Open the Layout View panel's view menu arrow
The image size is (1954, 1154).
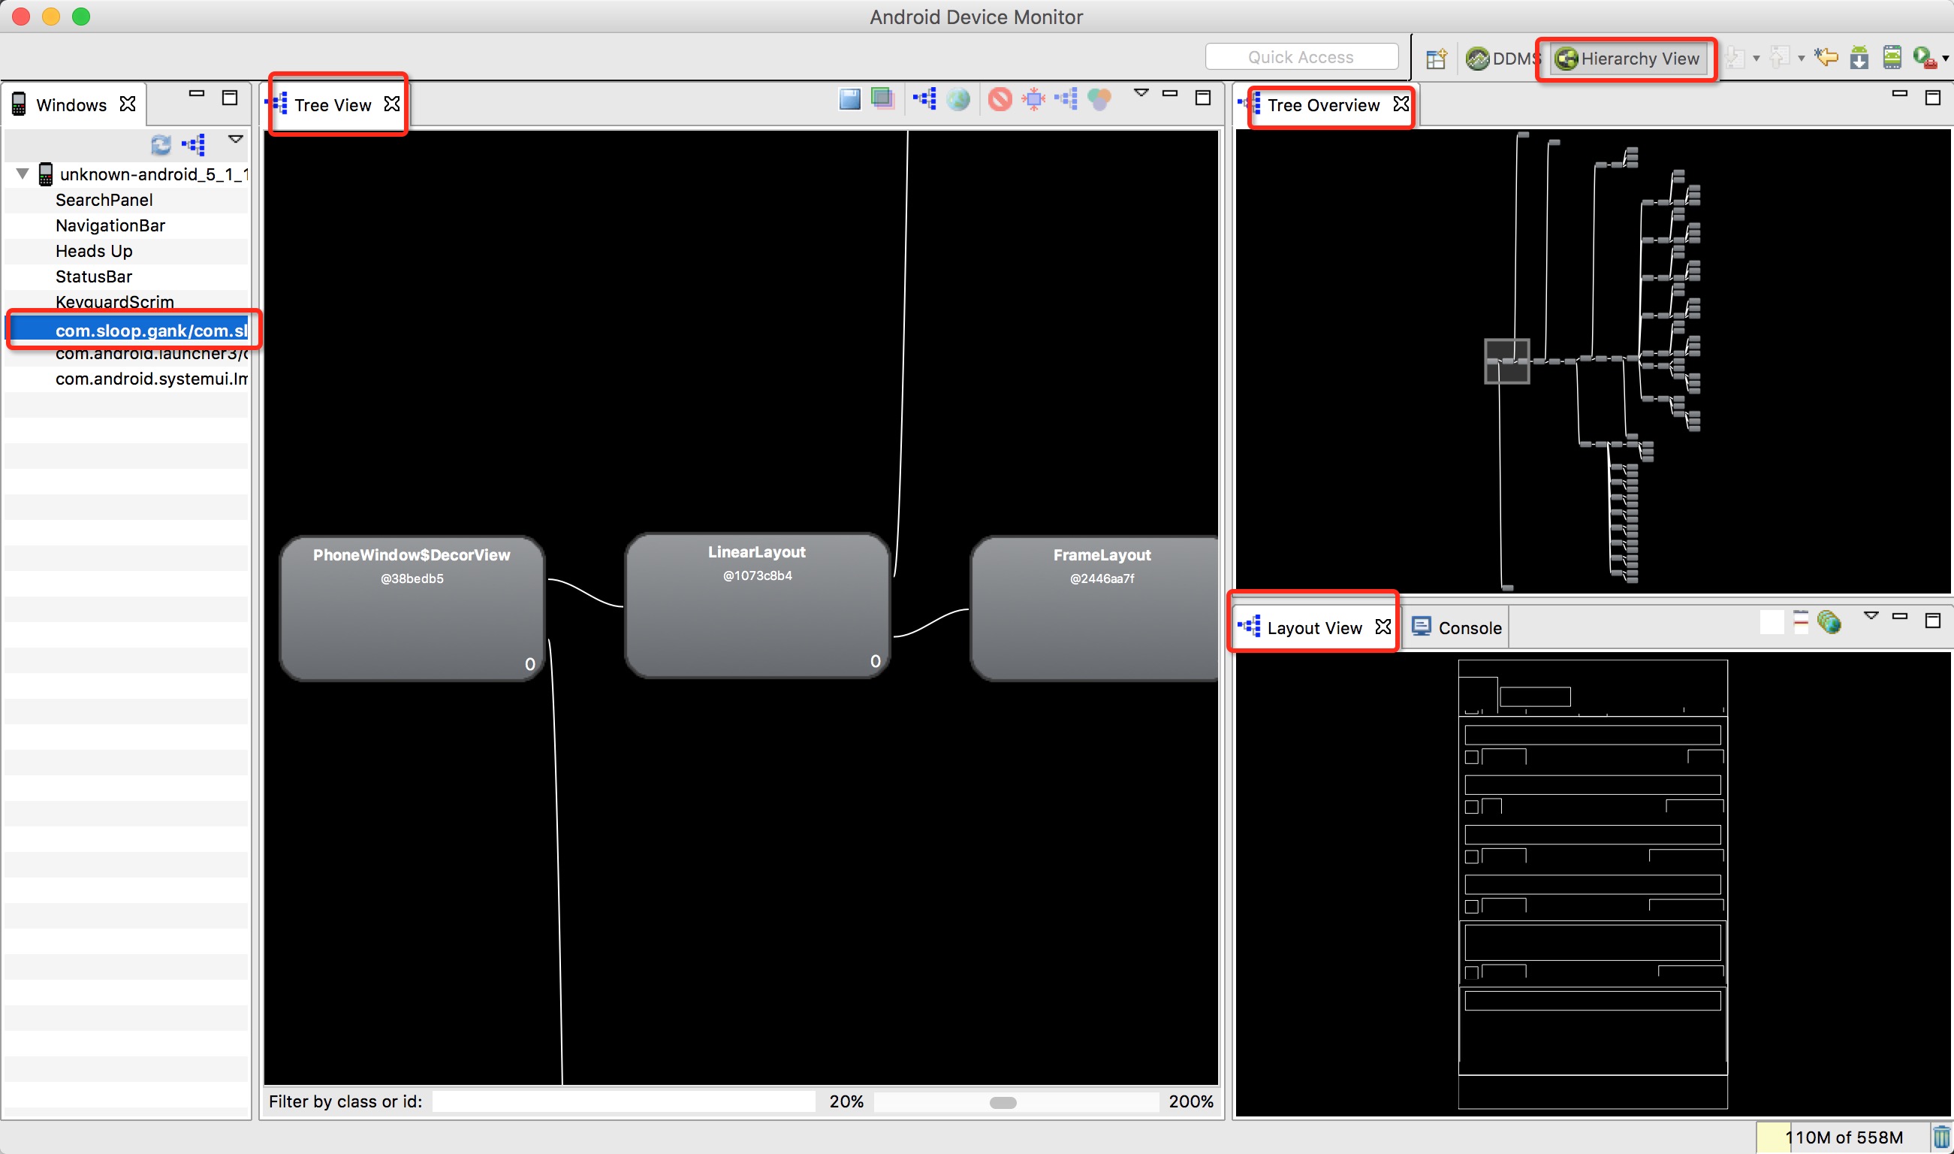1871,616
